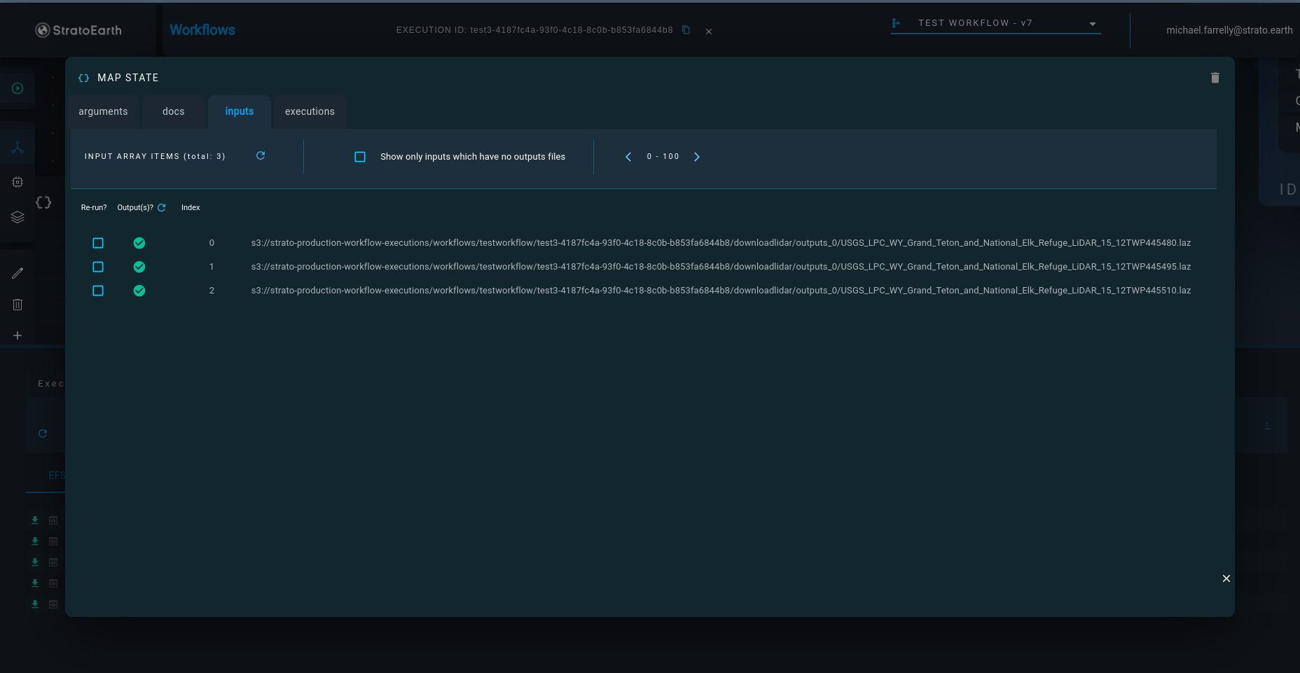Open the executions tab

click(x=310, y=111)
